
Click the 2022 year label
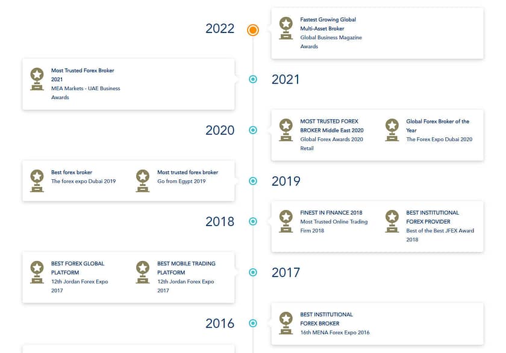[x=220, y=28]
